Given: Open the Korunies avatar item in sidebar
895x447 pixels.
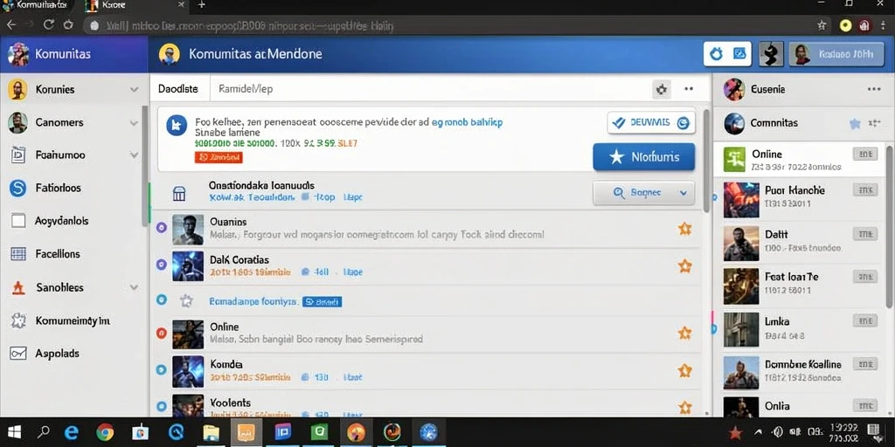Looking at the screenshot, I should [17, 90].
